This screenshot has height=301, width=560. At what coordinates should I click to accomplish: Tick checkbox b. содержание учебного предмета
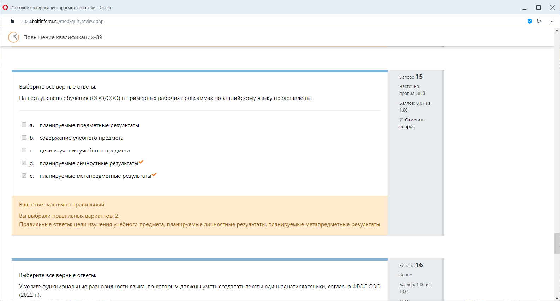tap(24, 138)
